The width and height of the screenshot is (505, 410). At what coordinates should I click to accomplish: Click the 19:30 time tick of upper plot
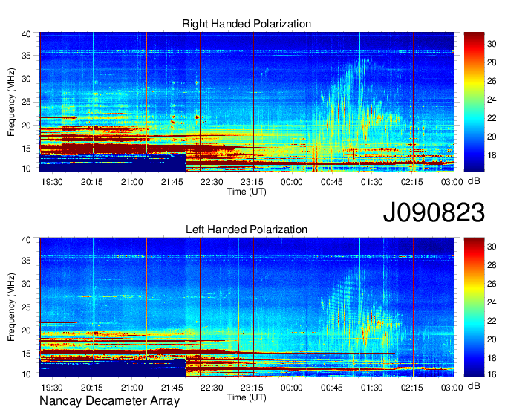[52, 182]
